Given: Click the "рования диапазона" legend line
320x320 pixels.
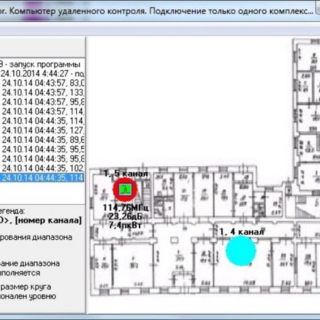Looking at the screenshot, I should pyautogui.click(x=36, y=237).
